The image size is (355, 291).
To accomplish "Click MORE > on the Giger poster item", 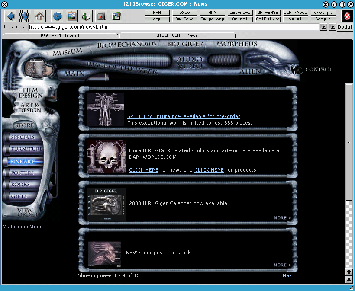I will click(x=282, y=265).
